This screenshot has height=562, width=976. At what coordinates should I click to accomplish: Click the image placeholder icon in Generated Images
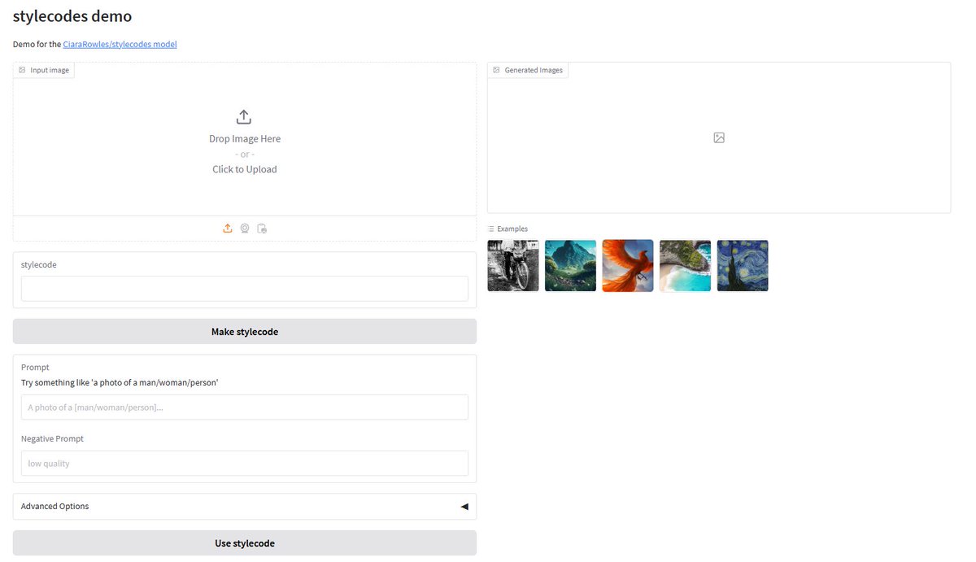[x=719, y=138]
